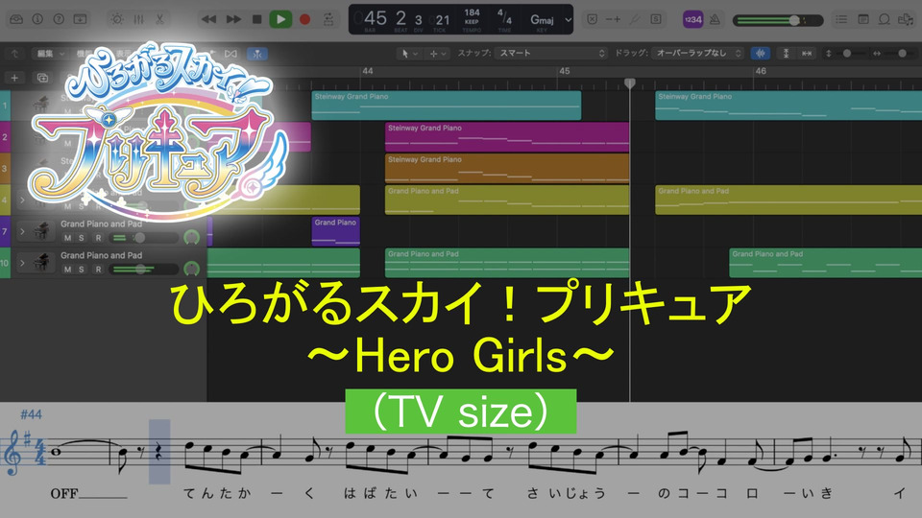Click the vertical auto zoom icon
The width and height of the screenshot is (922, 518).
[x=787, y=54]
